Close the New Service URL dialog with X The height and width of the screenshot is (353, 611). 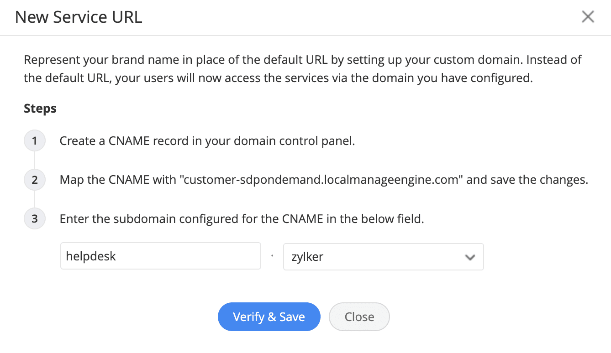point(588,17)
